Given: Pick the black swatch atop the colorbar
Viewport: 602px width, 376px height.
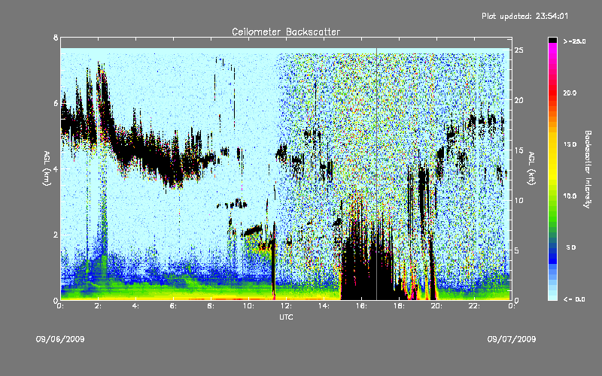Looking at the screenshot, I should point(552,40).
